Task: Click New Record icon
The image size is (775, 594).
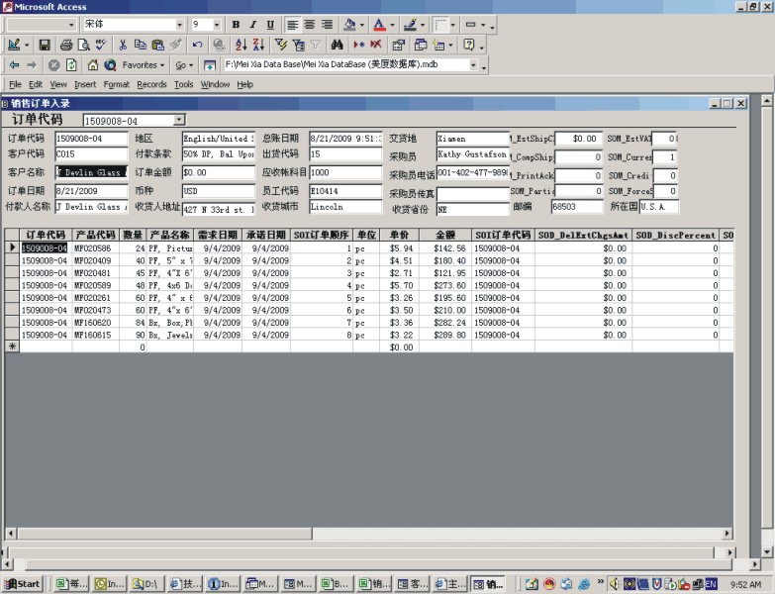Action: (359, 45)
